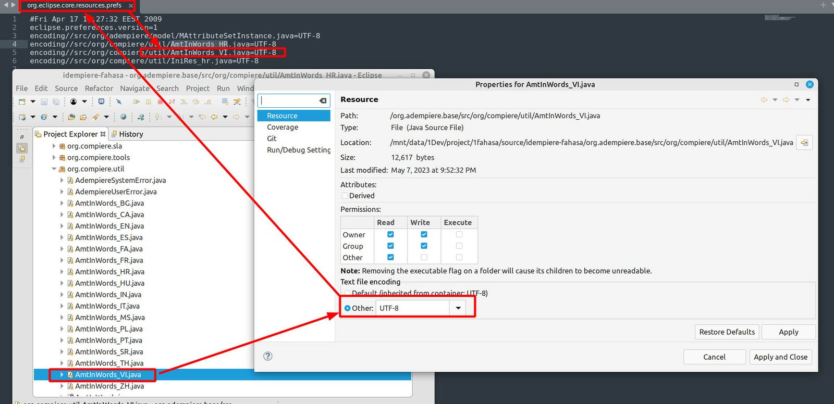The height and width of the screenshot is (404, 834).
Task: Click the Open Type folder icon
Action: [x=71, y=117]
